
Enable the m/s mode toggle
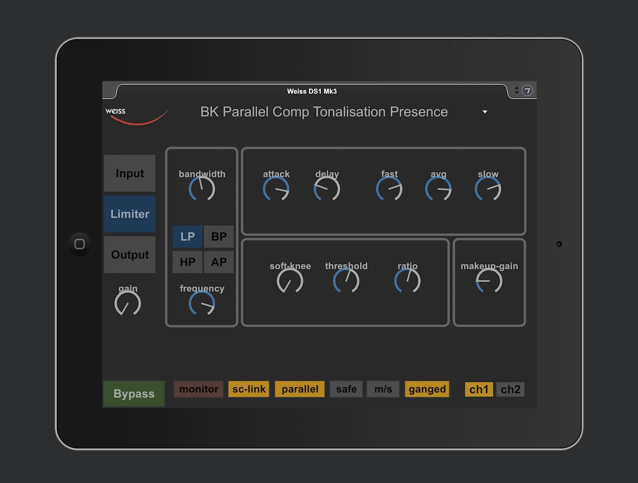click(383, 389)
